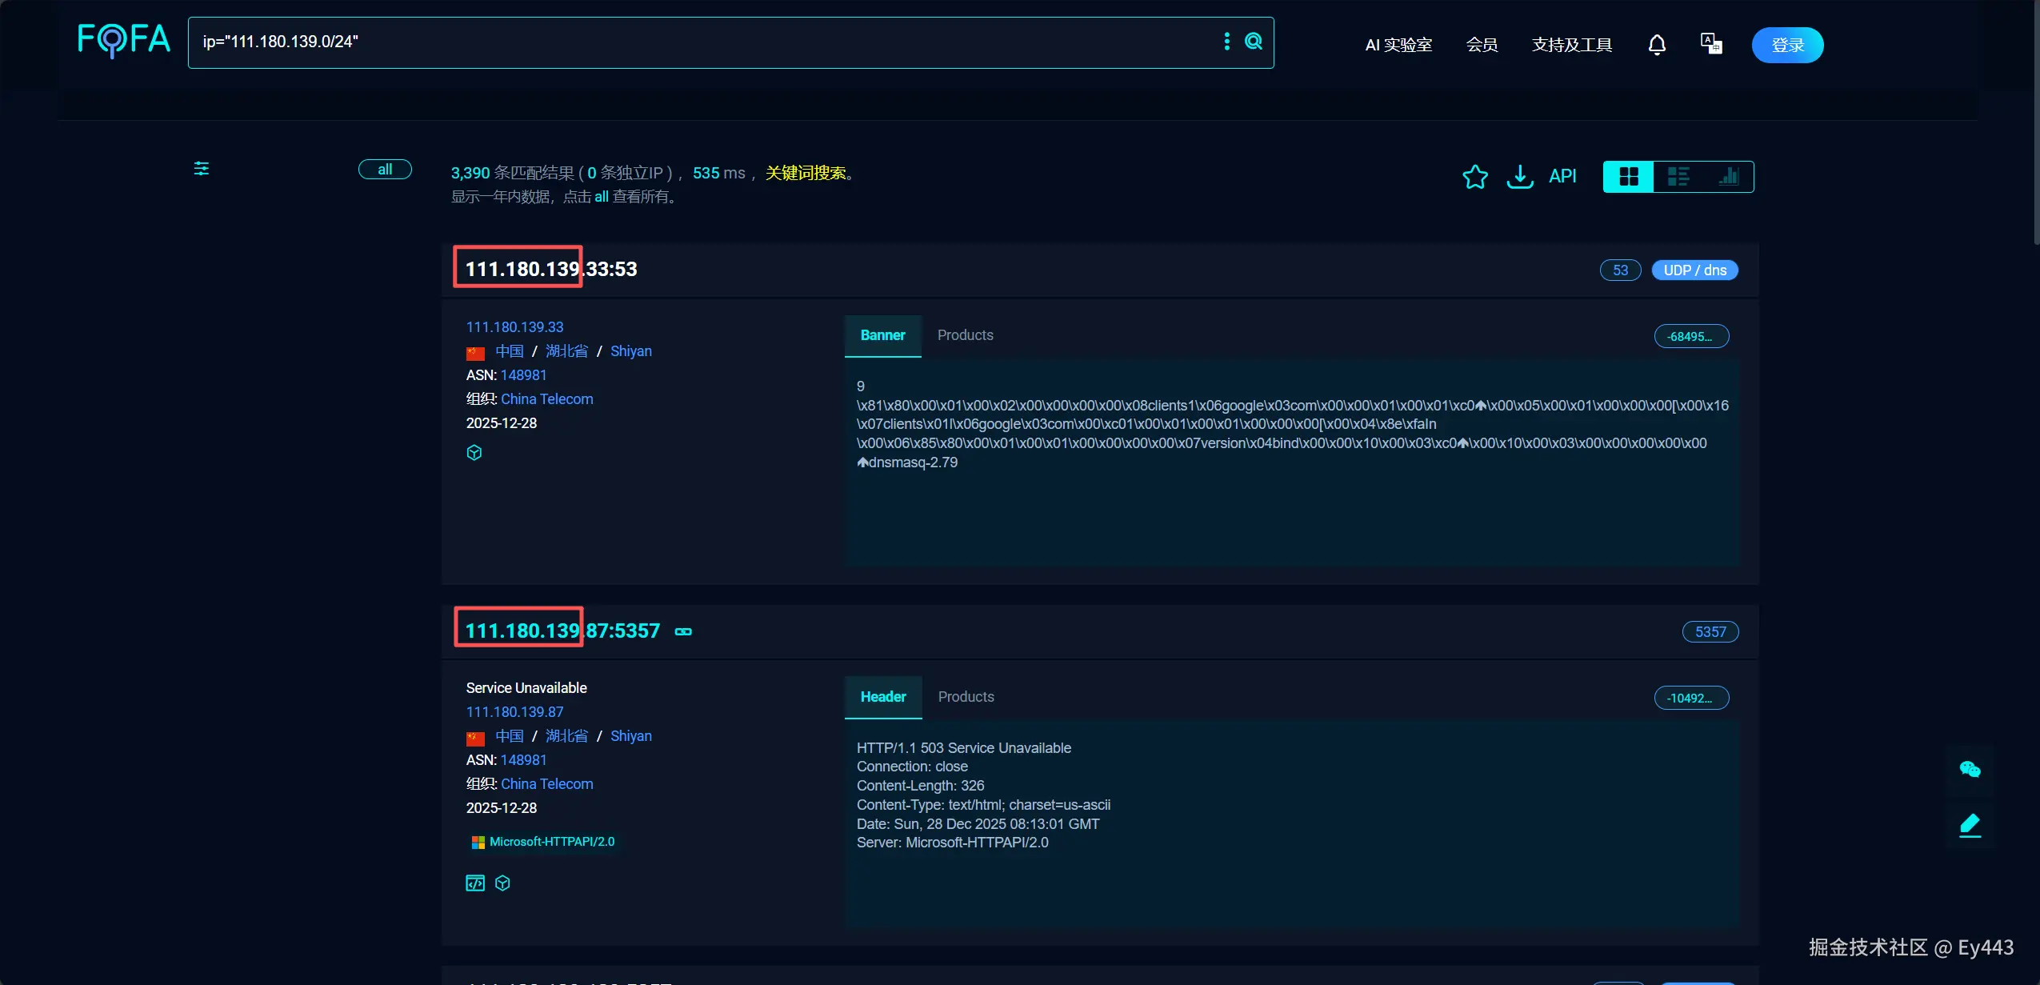The width and height of the screenshot is (2040, 985).
Task: Open the China Telecom organization link
Action: point(546,399)
